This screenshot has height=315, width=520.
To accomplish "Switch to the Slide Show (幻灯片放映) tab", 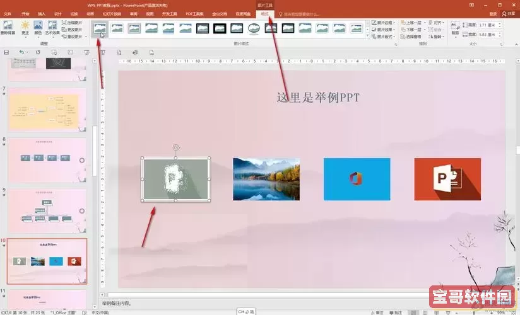I will pyautogui.click(x=112, y=14).
